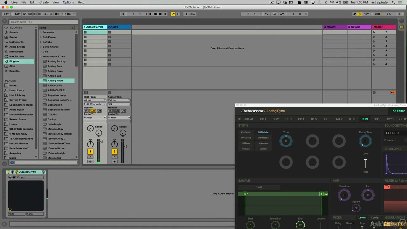Screen dimensions: 407x229
Task: Toggle Draw Mode pencil icon
Action: point(355,14)
